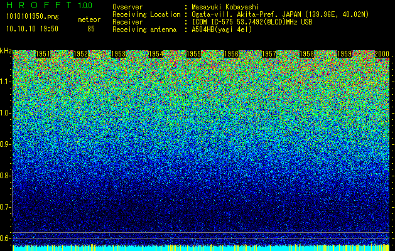Select the filename 1010101950.png

pyautogui.click(x=33, y=16)
